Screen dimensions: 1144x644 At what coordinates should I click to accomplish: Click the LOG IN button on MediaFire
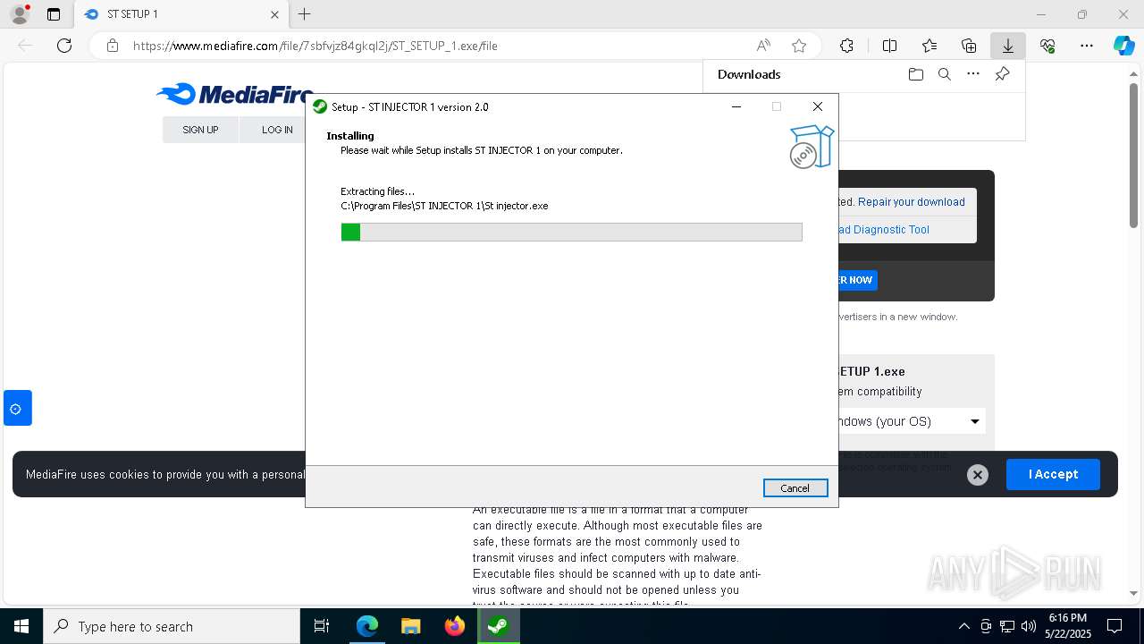(277, 130)
